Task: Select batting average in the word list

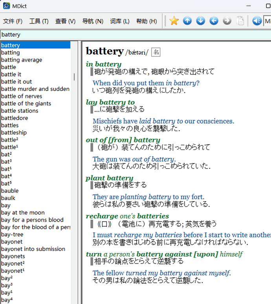Action: tap(22, 60)
